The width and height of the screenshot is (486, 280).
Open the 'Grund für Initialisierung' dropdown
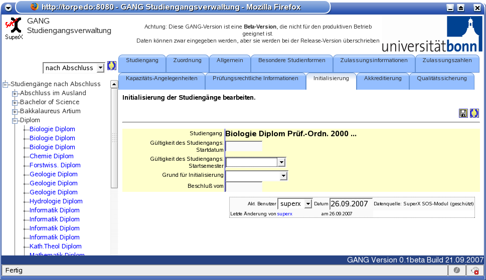point(283,176)
